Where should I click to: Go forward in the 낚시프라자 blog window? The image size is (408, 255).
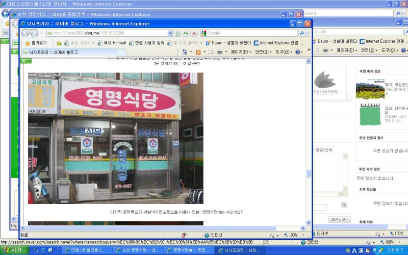pyautogui.click(x=34, y=33)
